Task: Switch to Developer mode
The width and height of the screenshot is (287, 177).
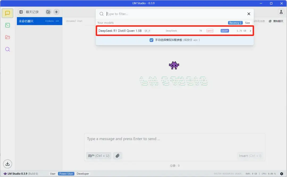Action: pyautogui.click(x=83, y=174)
